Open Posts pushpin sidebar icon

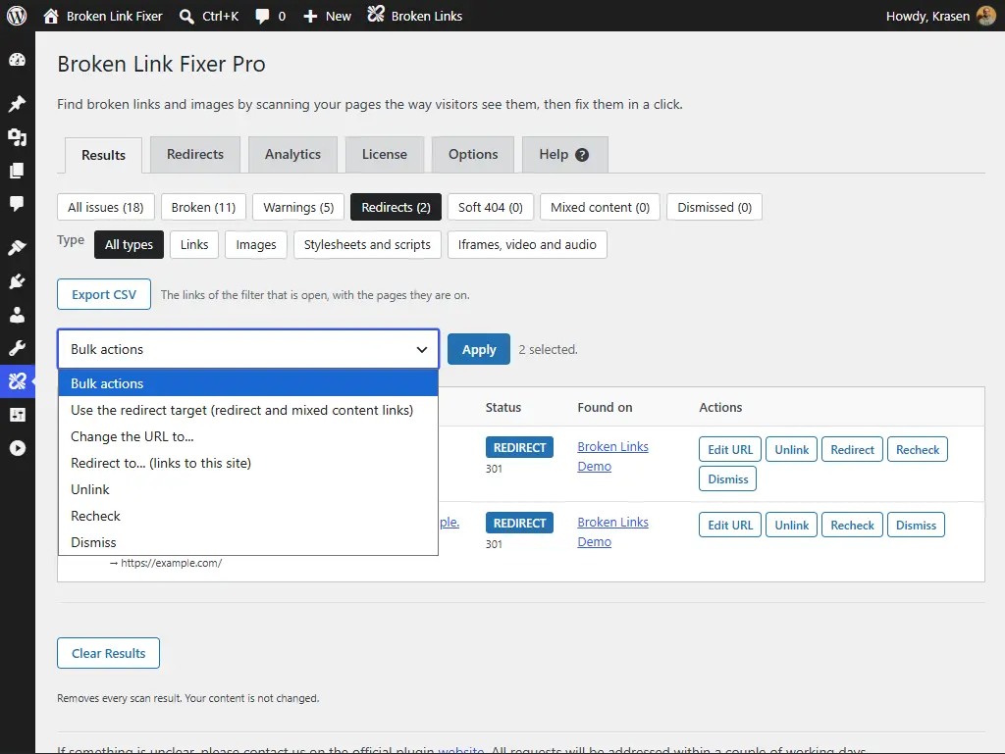(x=18, y=104)
